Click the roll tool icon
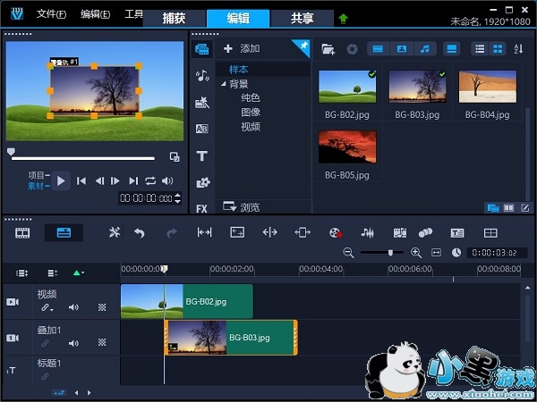This screenshot has width=537, height=402. point(270,232)
